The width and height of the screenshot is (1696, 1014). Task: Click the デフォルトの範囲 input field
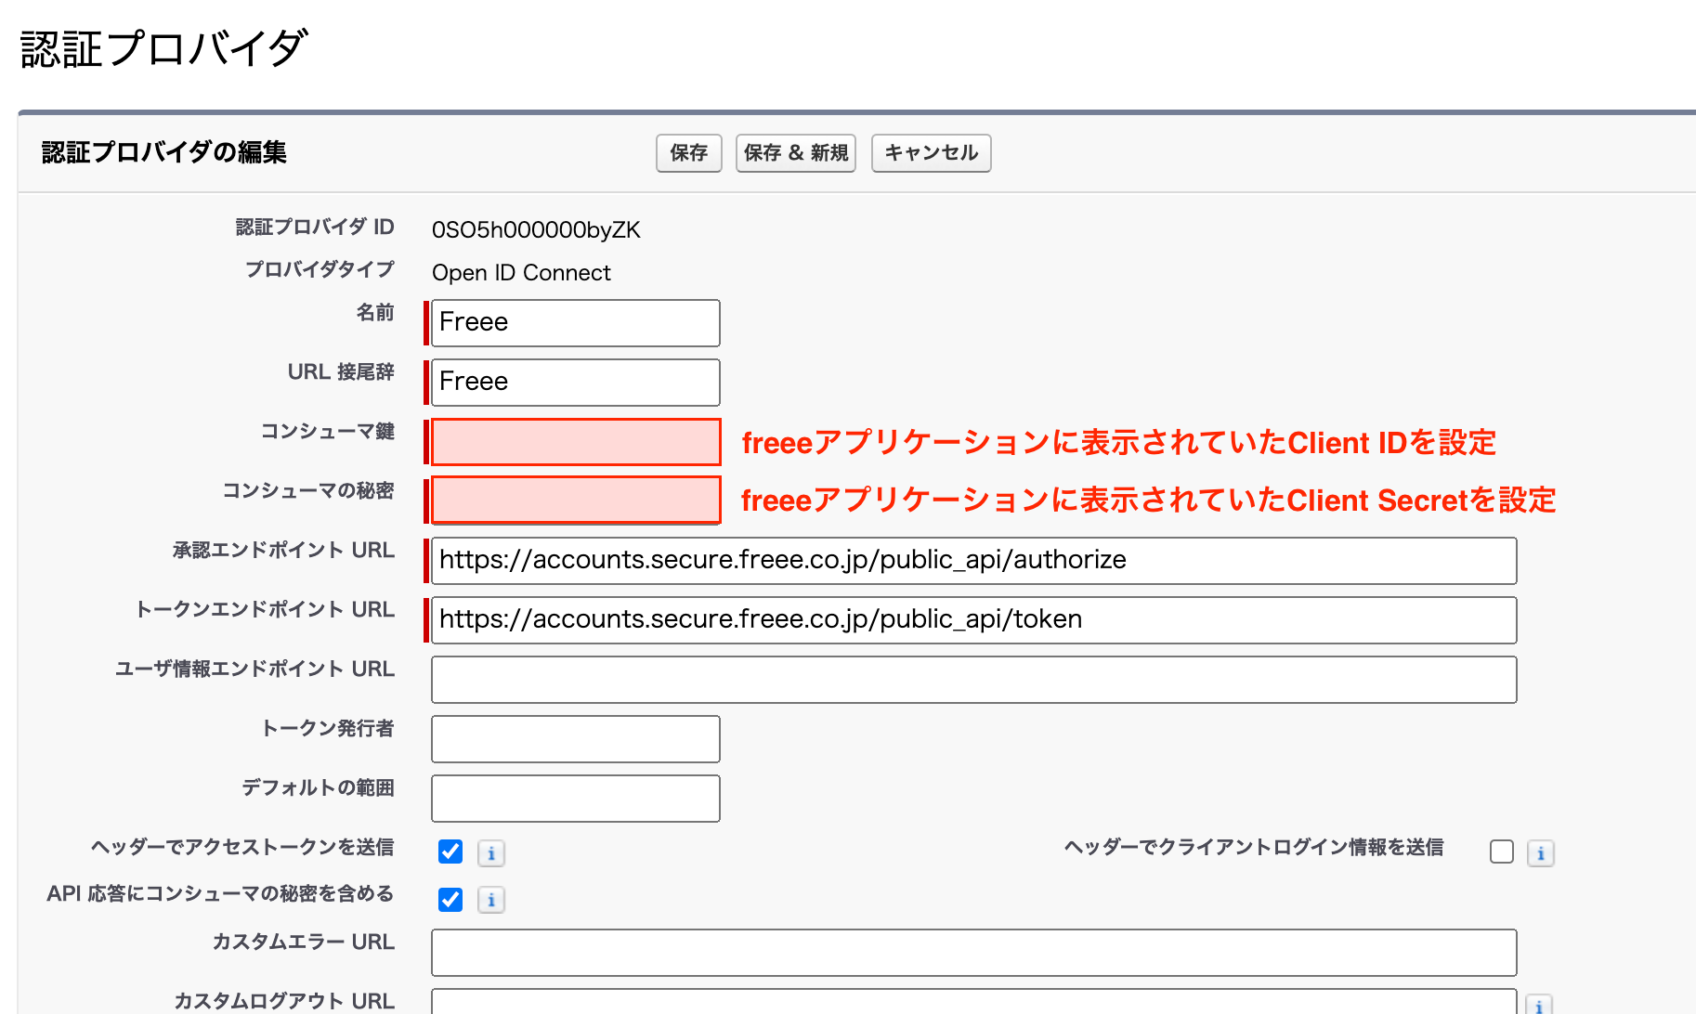[x=576, y=799]
